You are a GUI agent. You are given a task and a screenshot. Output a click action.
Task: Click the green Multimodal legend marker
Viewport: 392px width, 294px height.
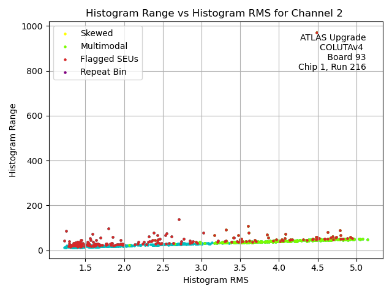pyautogui.click(x=67, y=47)
